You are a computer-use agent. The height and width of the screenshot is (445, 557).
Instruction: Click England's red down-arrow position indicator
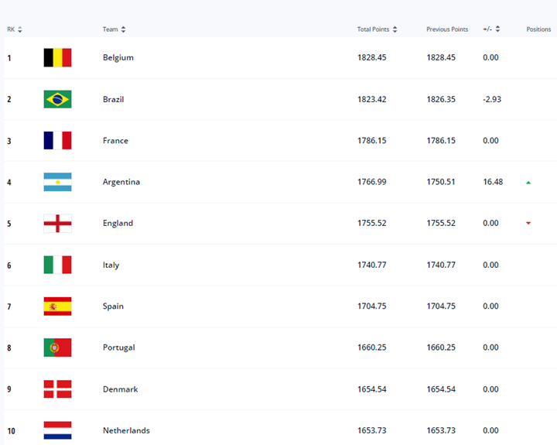(x=528, y=223)
